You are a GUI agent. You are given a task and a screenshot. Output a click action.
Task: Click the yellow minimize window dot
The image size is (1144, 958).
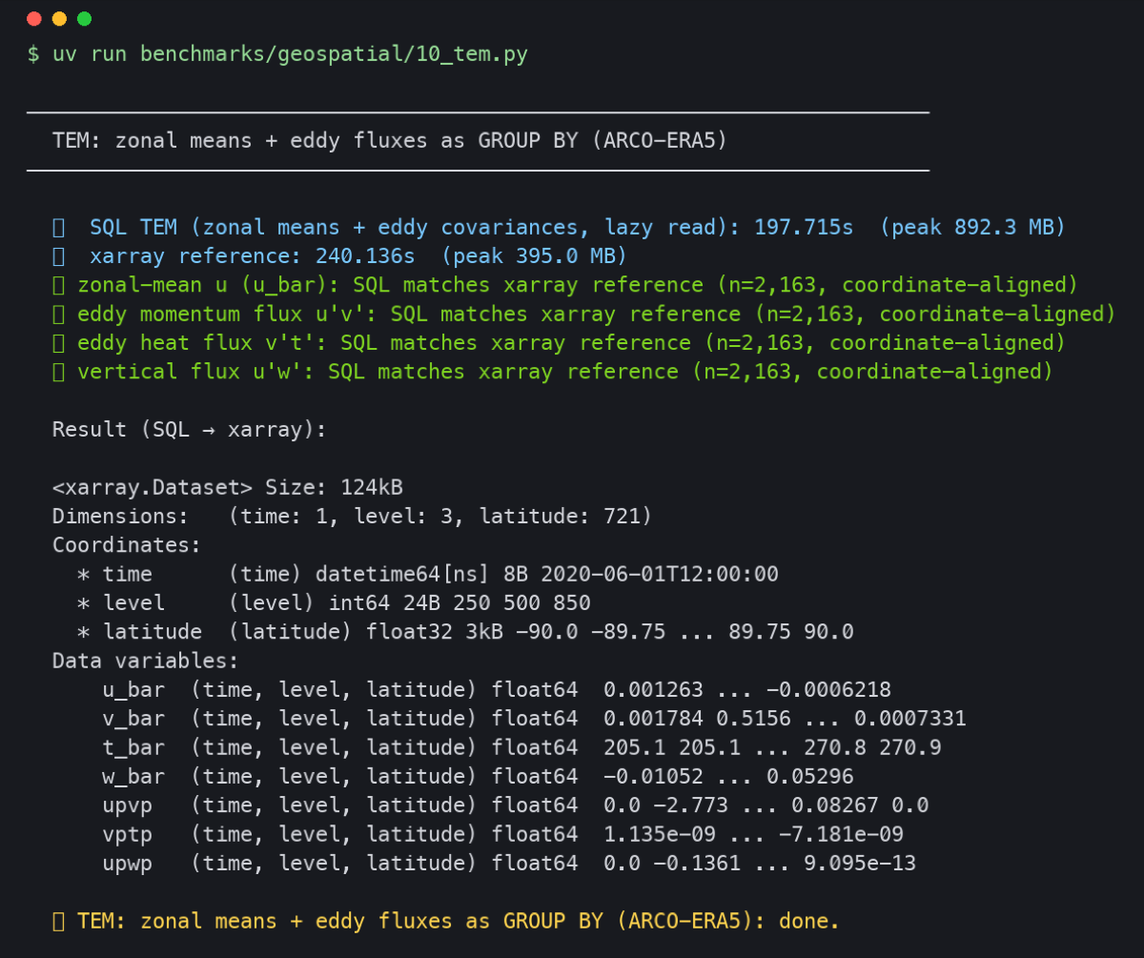[59, 19]
